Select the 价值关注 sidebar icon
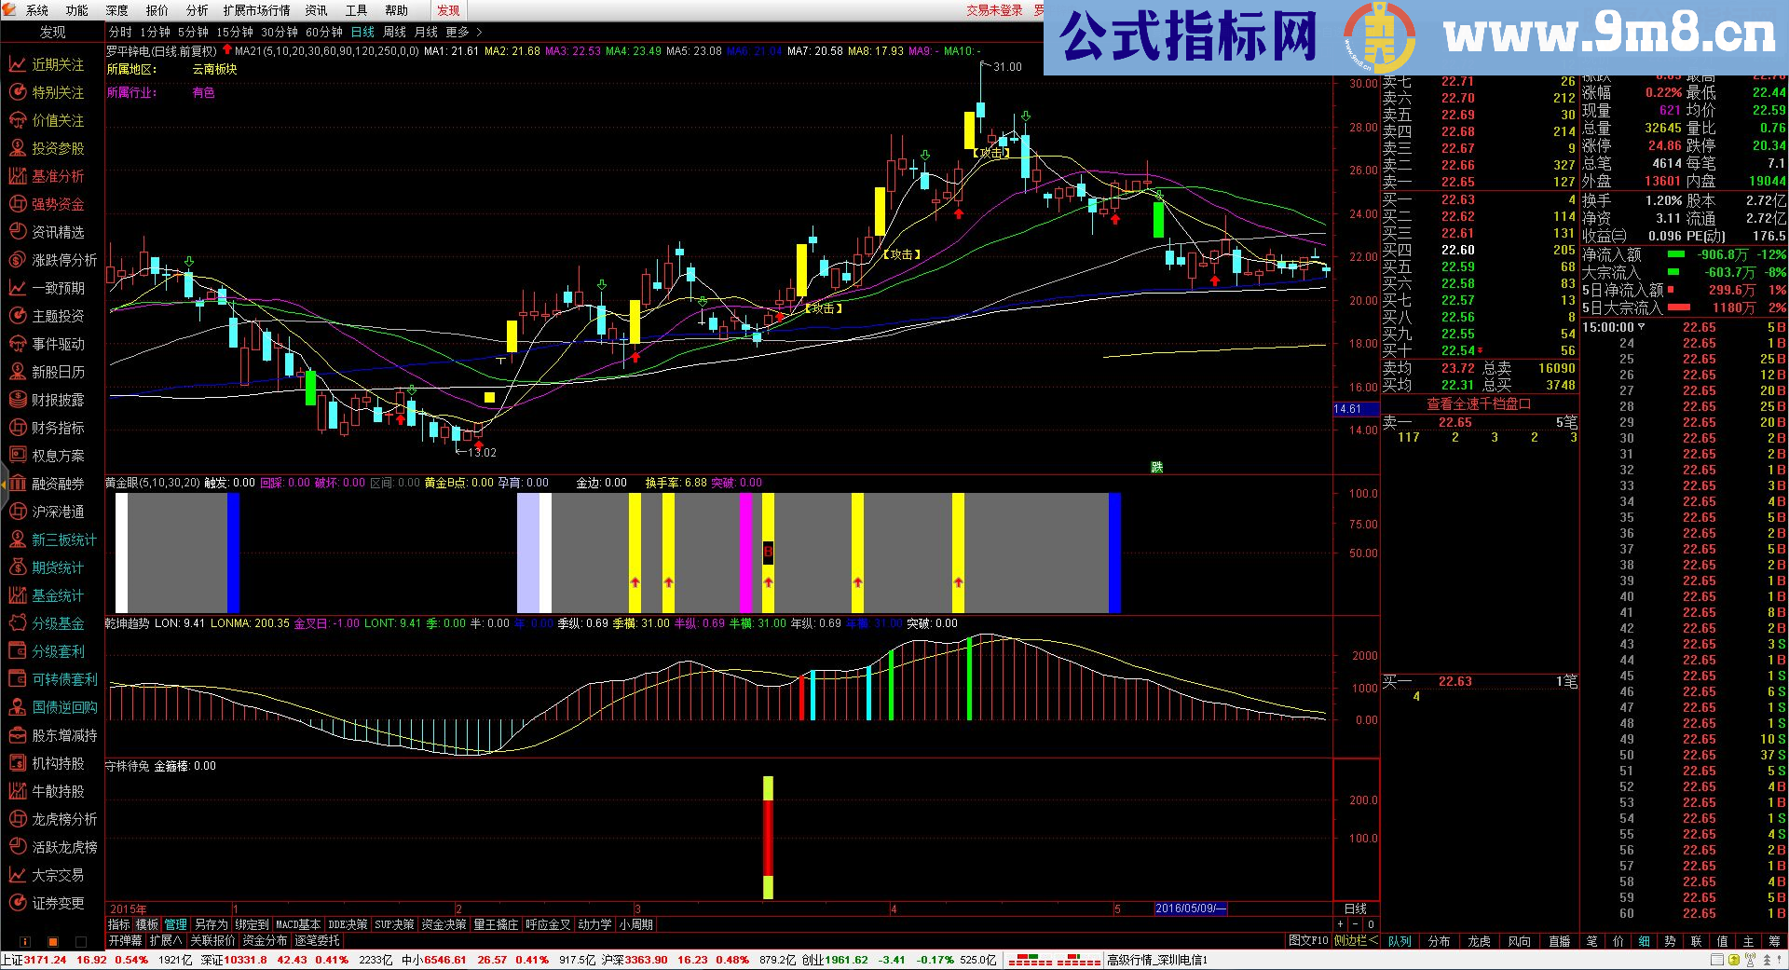Viewport: 1789px width, 970px height. (17, 120)
